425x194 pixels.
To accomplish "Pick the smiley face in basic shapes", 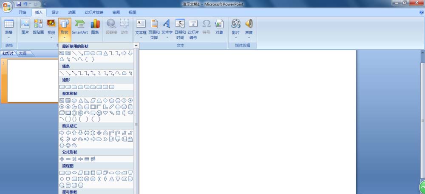I will [99, 113].
